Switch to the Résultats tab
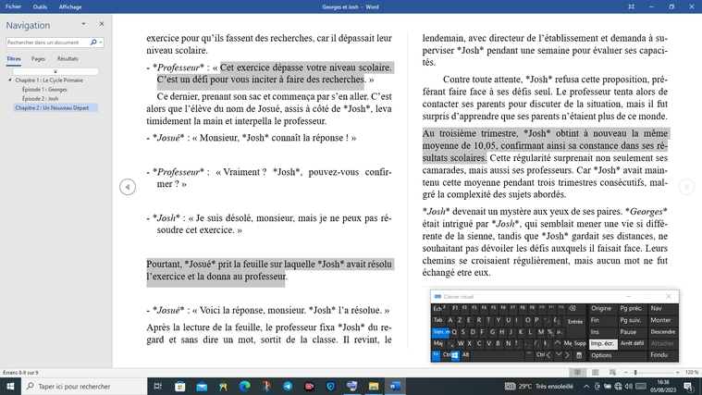This screenshot has height=395, width=702. [68, 58]
